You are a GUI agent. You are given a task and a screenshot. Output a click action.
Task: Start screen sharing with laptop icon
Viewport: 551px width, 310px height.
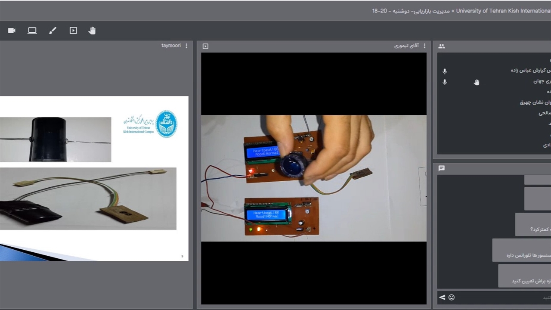[x=32, y=31]
